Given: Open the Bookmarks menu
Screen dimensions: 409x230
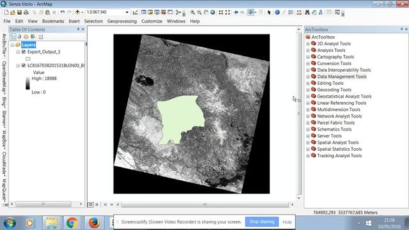Looking at the screenshot, I should click(x=53, y=21).
